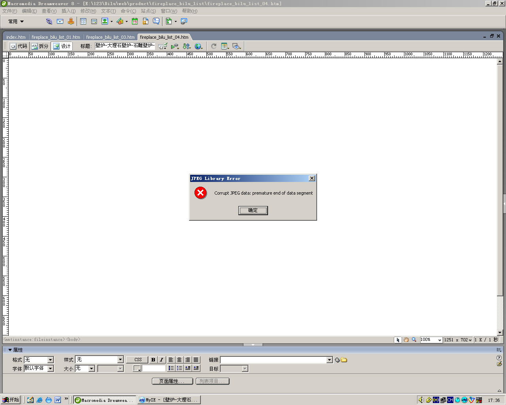Insert a Named Anchor via anchor icon
The image size is (506, 405).
click(x=71, y=21)
